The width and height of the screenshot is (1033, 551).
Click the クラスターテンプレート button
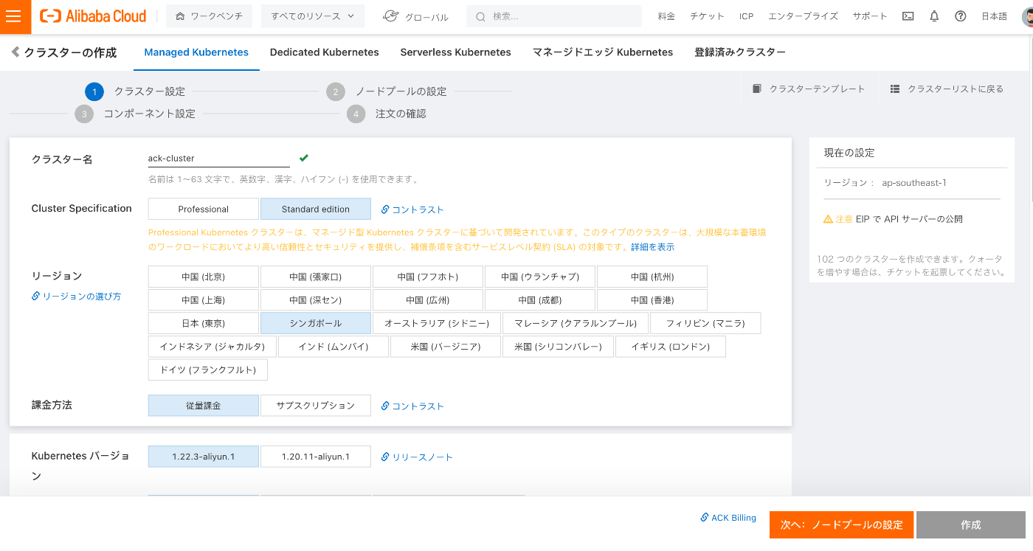(x=809, y=89)
